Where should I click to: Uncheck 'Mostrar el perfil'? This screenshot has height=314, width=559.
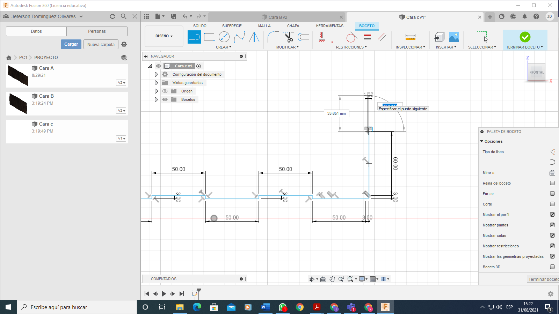pyautogui.click(x=552, y=215)
